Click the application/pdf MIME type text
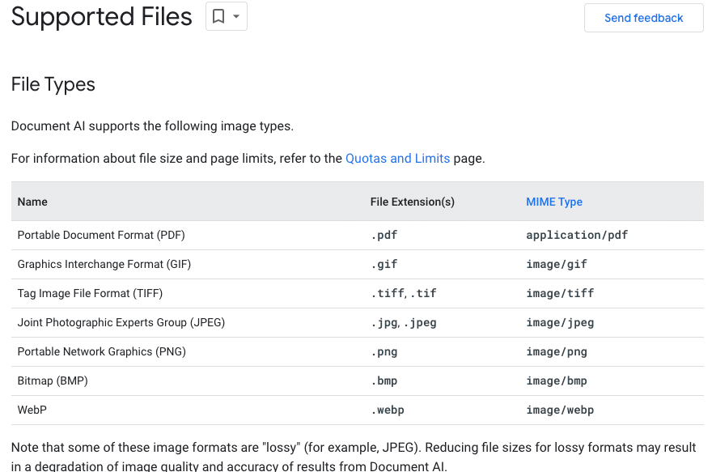712x472 pixels. [x=577, y=236]
